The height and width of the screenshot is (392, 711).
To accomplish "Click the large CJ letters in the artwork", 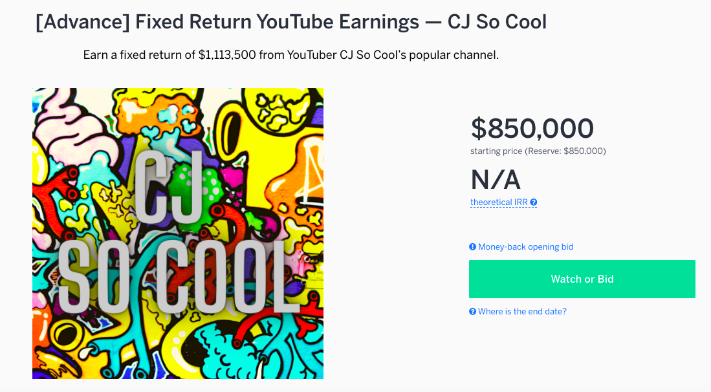I will pos(168,186).
